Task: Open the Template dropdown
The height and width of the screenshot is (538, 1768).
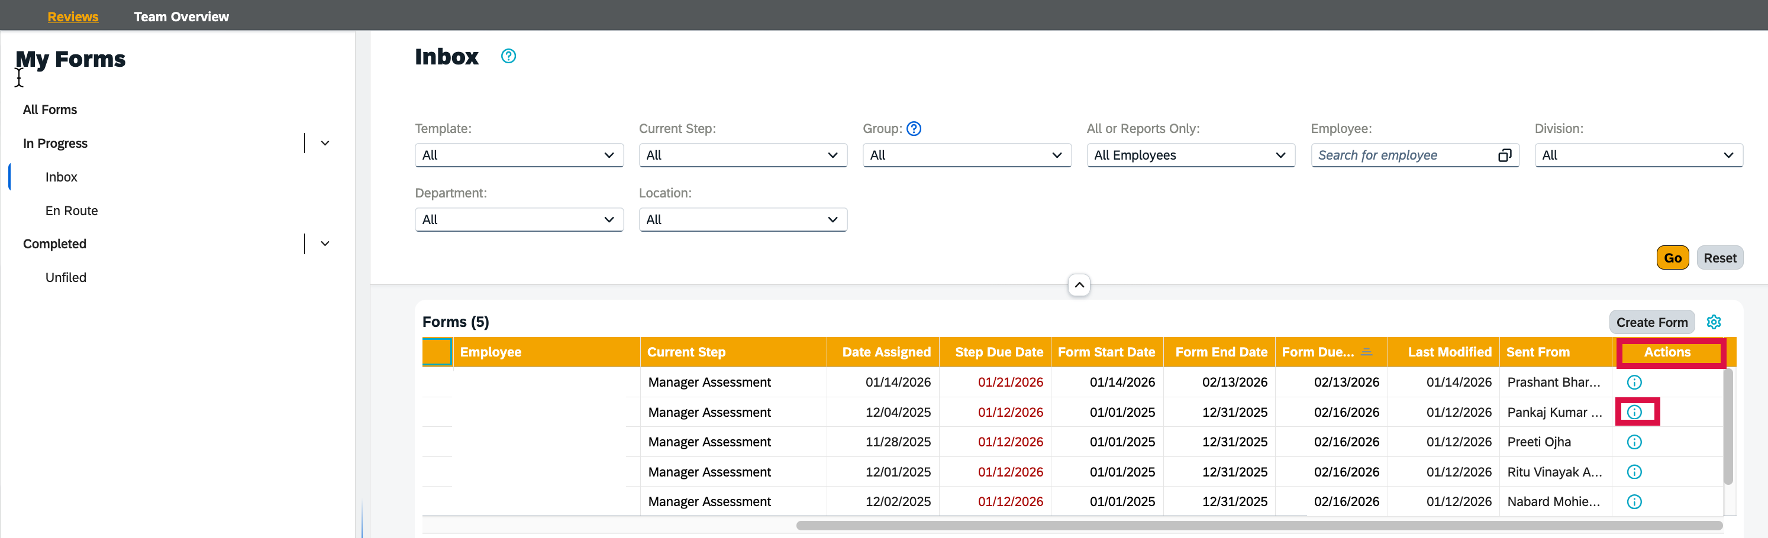Action: tap(519, 155)
